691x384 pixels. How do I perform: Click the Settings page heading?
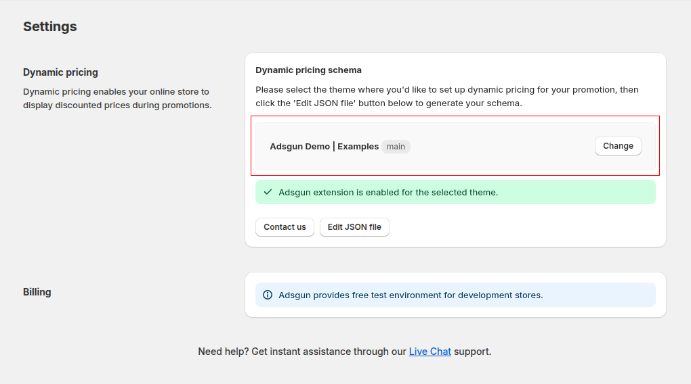50,26
